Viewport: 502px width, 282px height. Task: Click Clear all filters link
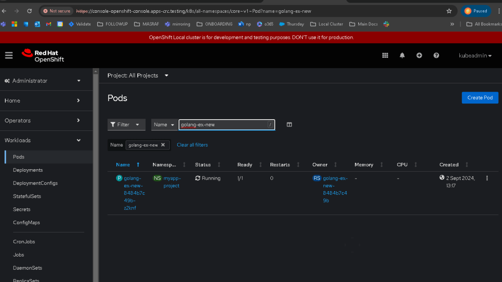click(x=192, y=145)
